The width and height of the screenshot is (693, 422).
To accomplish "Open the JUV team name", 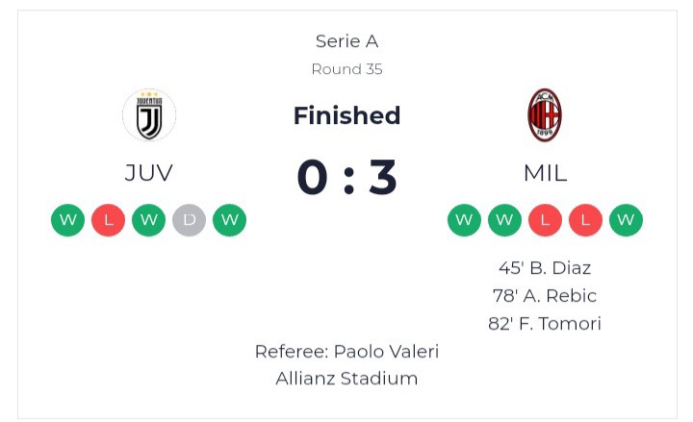I will [x=148, y=173].
